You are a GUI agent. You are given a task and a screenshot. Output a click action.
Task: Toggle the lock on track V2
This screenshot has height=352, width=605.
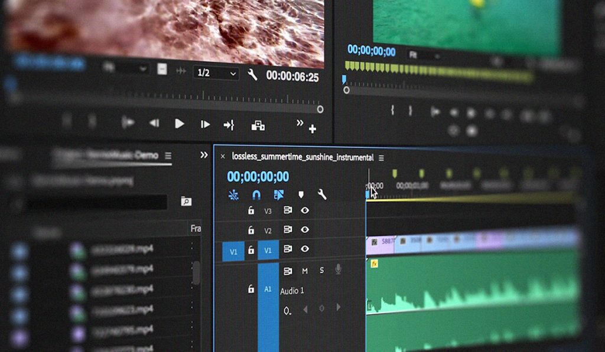[251, 230]
